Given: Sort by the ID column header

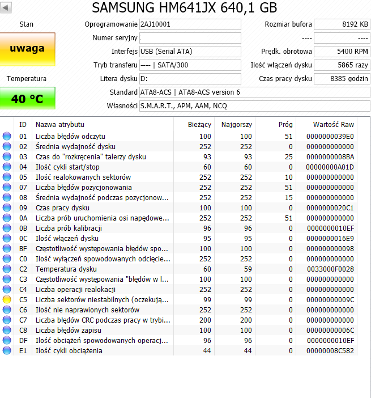Looking at the screenshot, I should [x=23, y=124].
